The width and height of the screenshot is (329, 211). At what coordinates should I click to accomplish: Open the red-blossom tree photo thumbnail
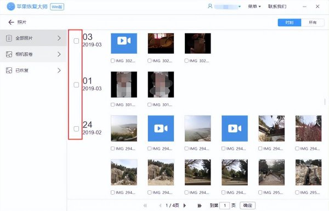pos(308,128)
